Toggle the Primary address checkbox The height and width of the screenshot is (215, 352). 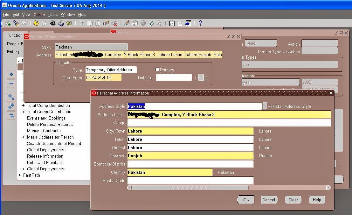(x=157, y=69)
